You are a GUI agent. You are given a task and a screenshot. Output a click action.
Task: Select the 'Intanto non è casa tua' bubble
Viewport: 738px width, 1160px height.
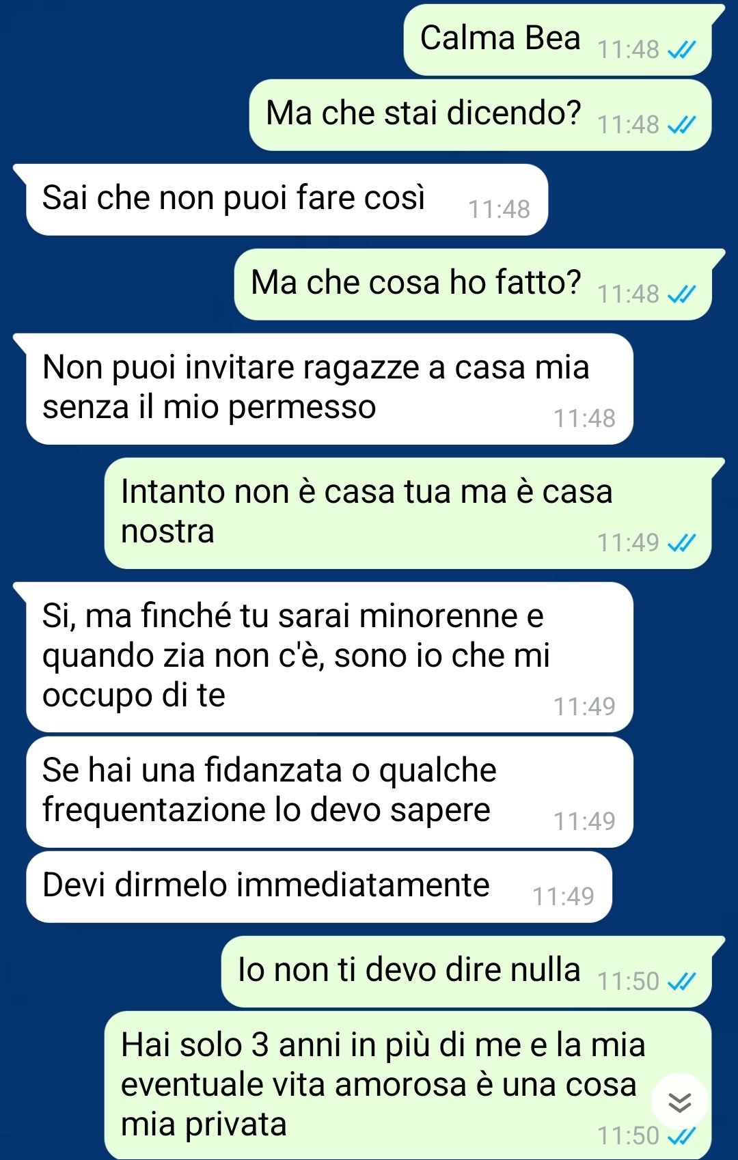point(409,513)
